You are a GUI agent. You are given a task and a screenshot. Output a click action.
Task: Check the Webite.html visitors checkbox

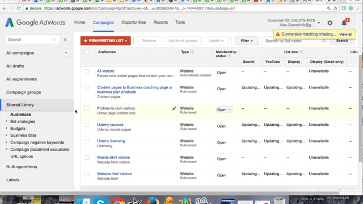[x=87, y=158]
